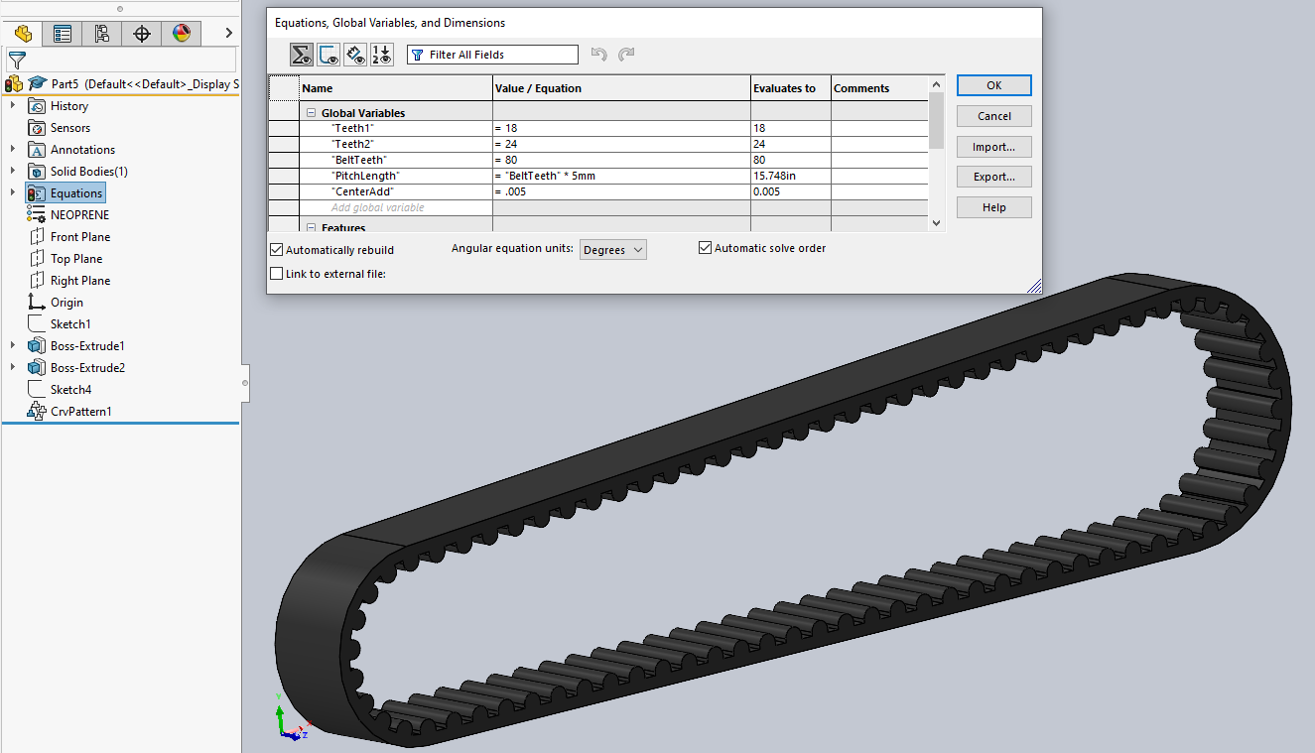Image resolution: width=1315 pixels, height=753 pixels.
Task: Click the Value / Equation column header
Action: [x=621, y=88]
